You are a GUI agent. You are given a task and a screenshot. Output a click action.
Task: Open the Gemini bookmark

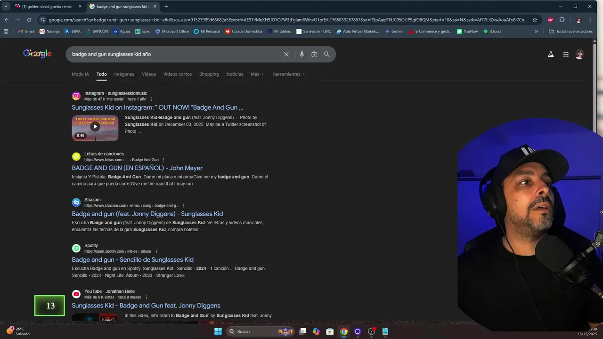(394, 32)
